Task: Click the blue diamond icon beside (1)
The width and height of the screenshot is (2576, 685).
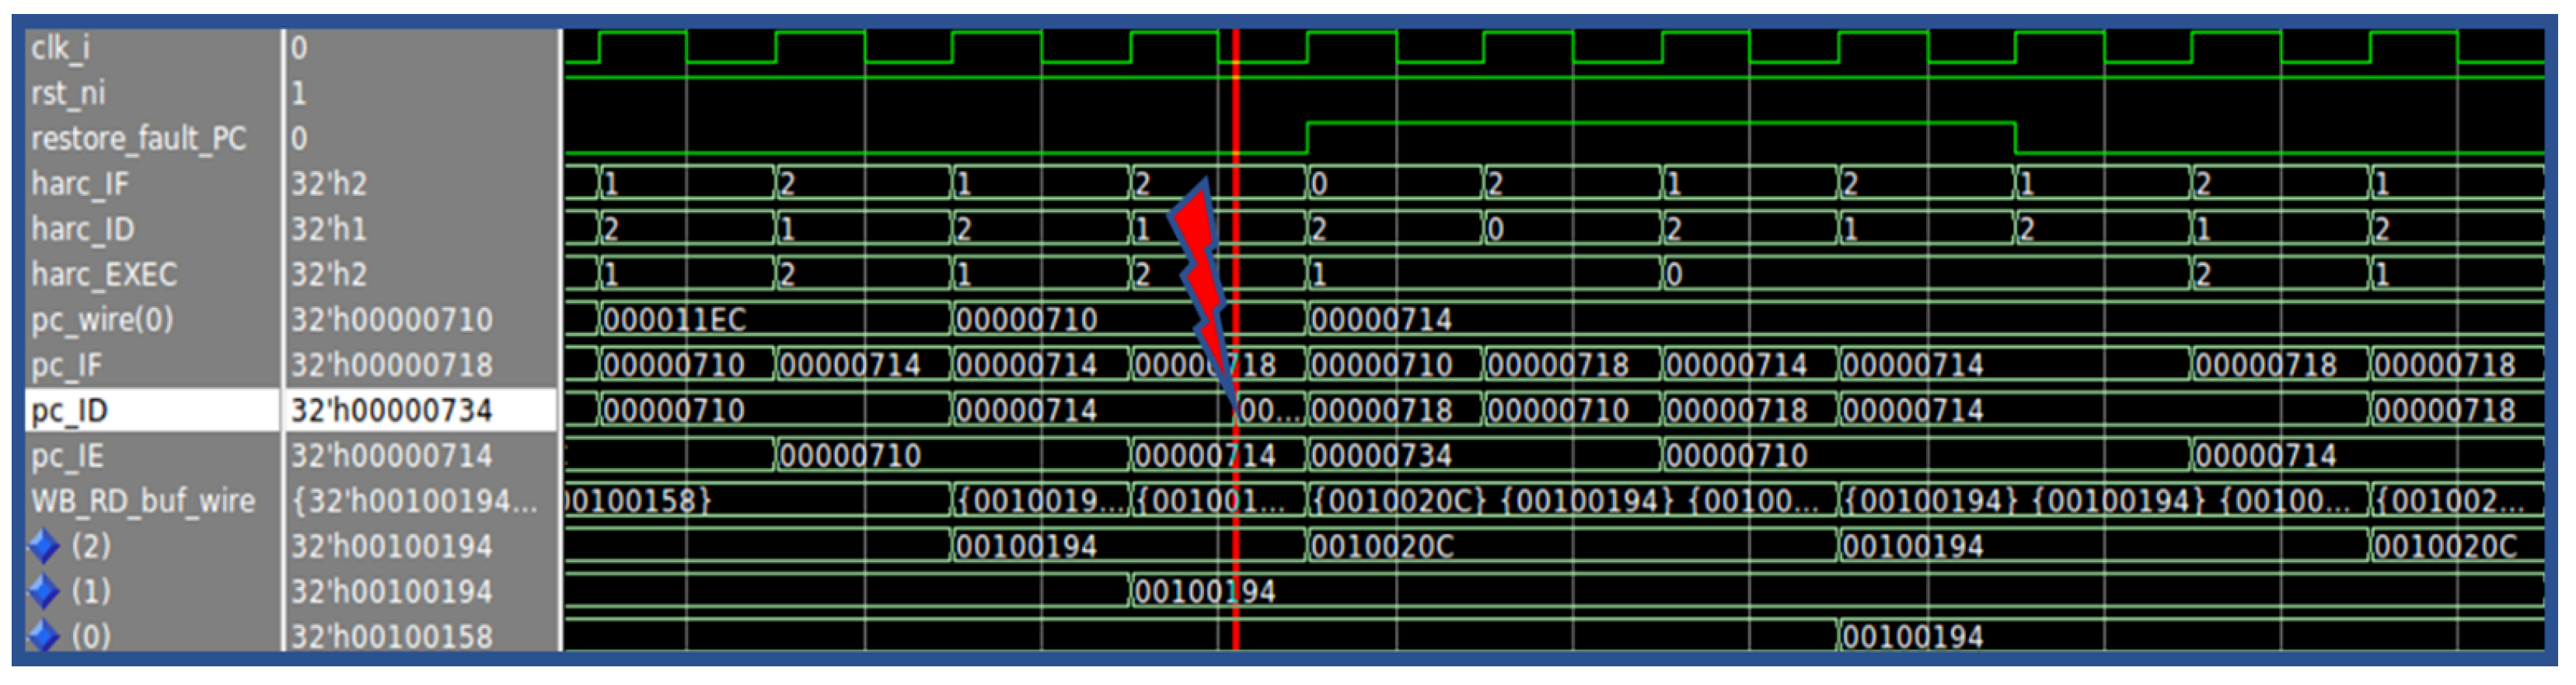Action: pos(43,592)
